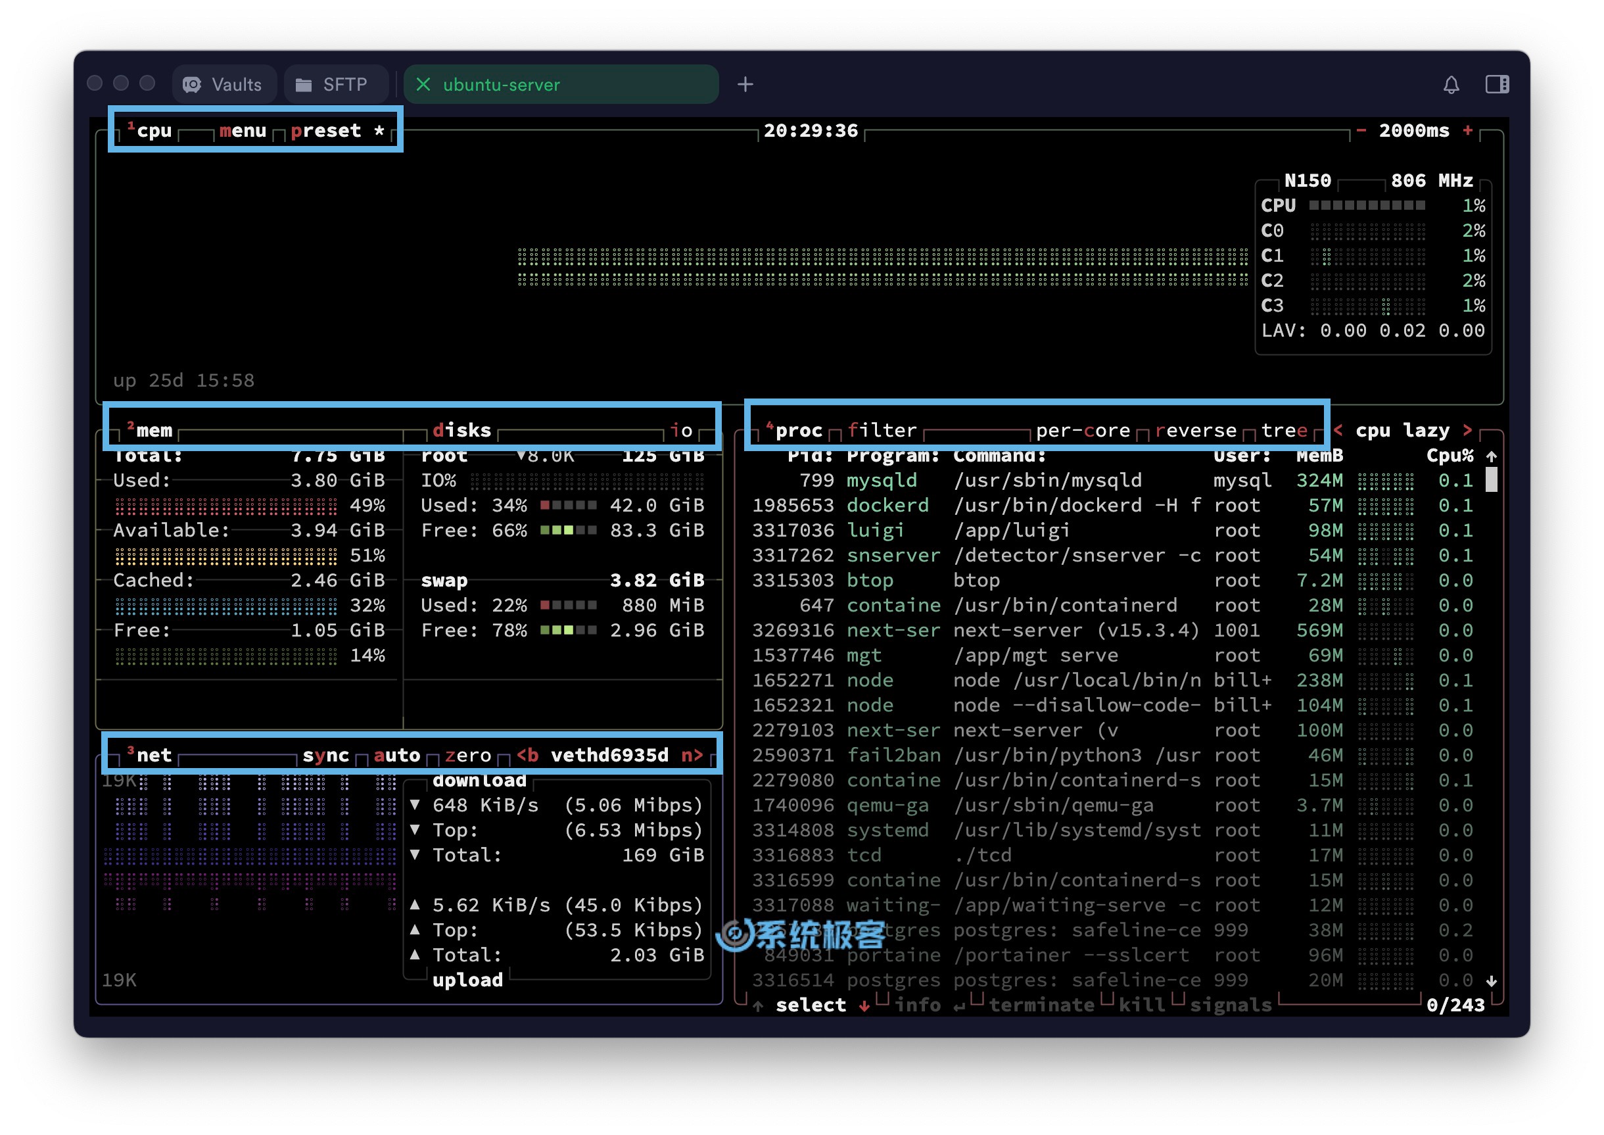This screenshot has width=1604, height=1135.
Task: Select the btop process row
Action: (1113, 580)
